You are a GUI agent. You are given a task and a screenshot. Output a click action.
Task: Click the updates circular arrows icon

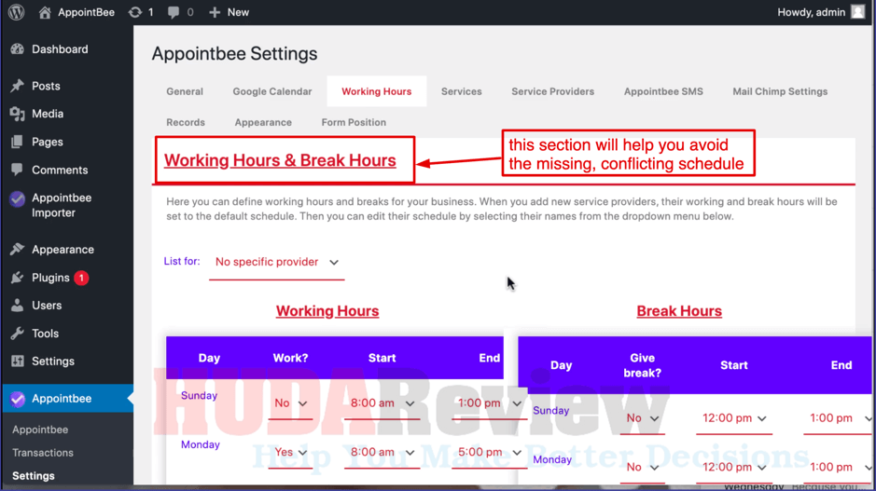pyautogui.click(x=135, y=12)
